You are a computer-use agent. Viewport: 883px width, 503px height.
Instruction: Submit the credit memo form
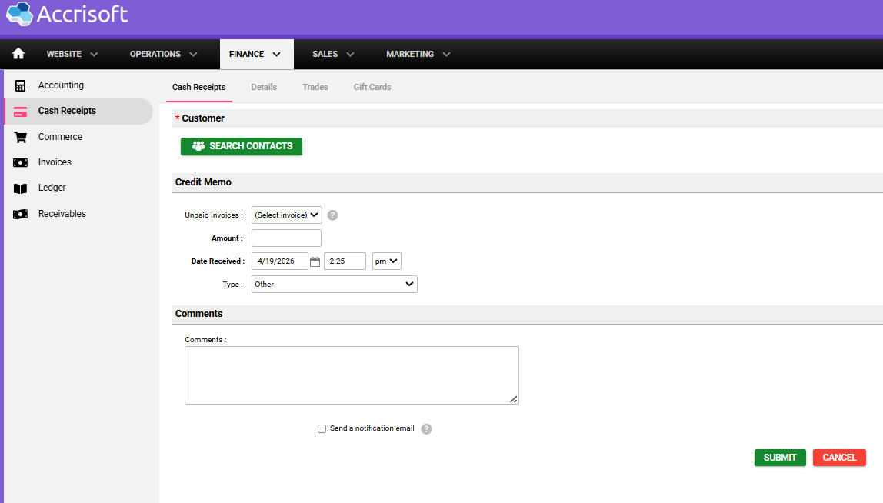tap(780, 458)
